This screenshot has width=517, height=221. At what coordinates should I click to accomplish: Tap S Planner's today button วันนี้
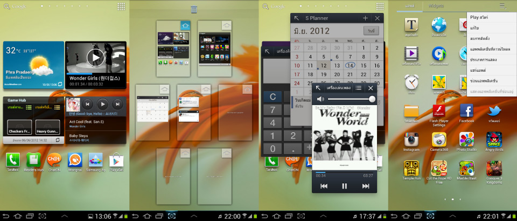coord(371,31)
